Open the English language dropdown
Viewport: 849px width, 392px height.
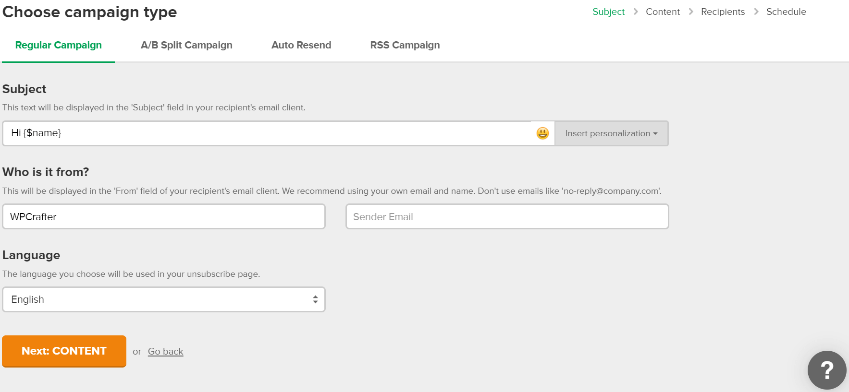(x=164, y=299)
